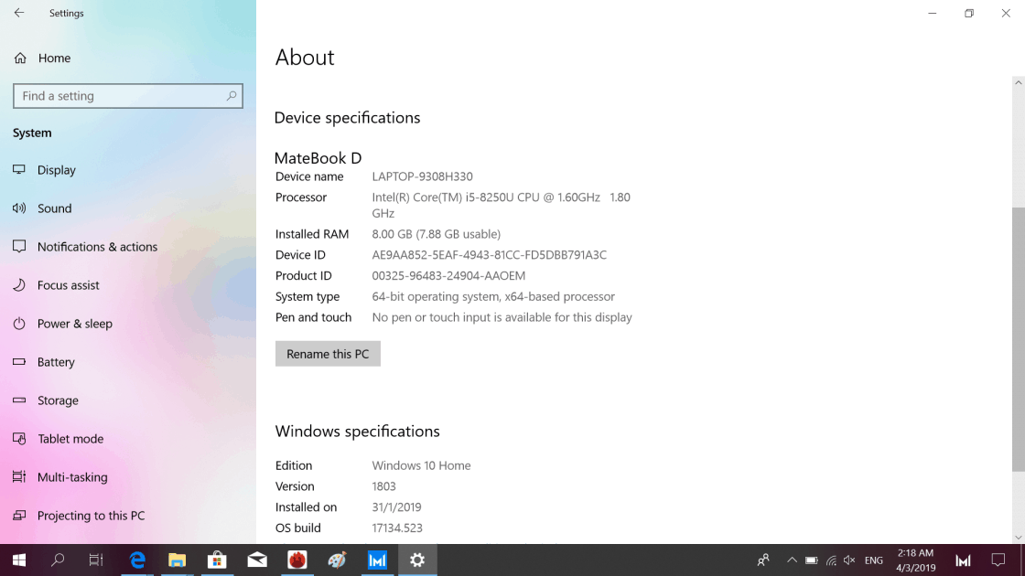Click the magnifier icon in search box
1025x576 pixels.
(x=232, y=96)
